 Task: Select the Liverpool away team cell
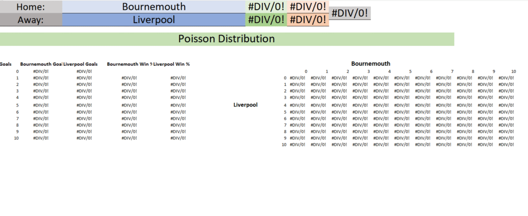point(154,20)
